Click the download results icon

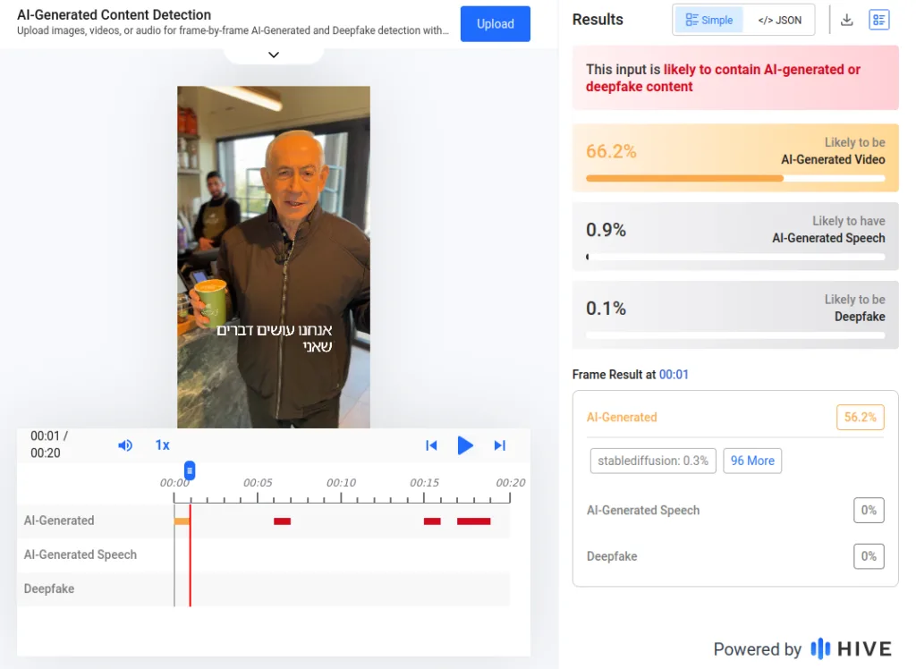pyautogui.click(x=846, y=20)
